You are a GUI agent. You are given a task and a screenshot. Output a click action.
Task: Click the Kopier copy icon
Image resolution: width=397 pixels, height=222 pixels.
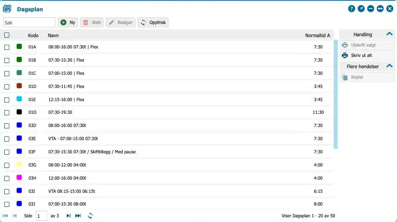[x=345, y=77]
